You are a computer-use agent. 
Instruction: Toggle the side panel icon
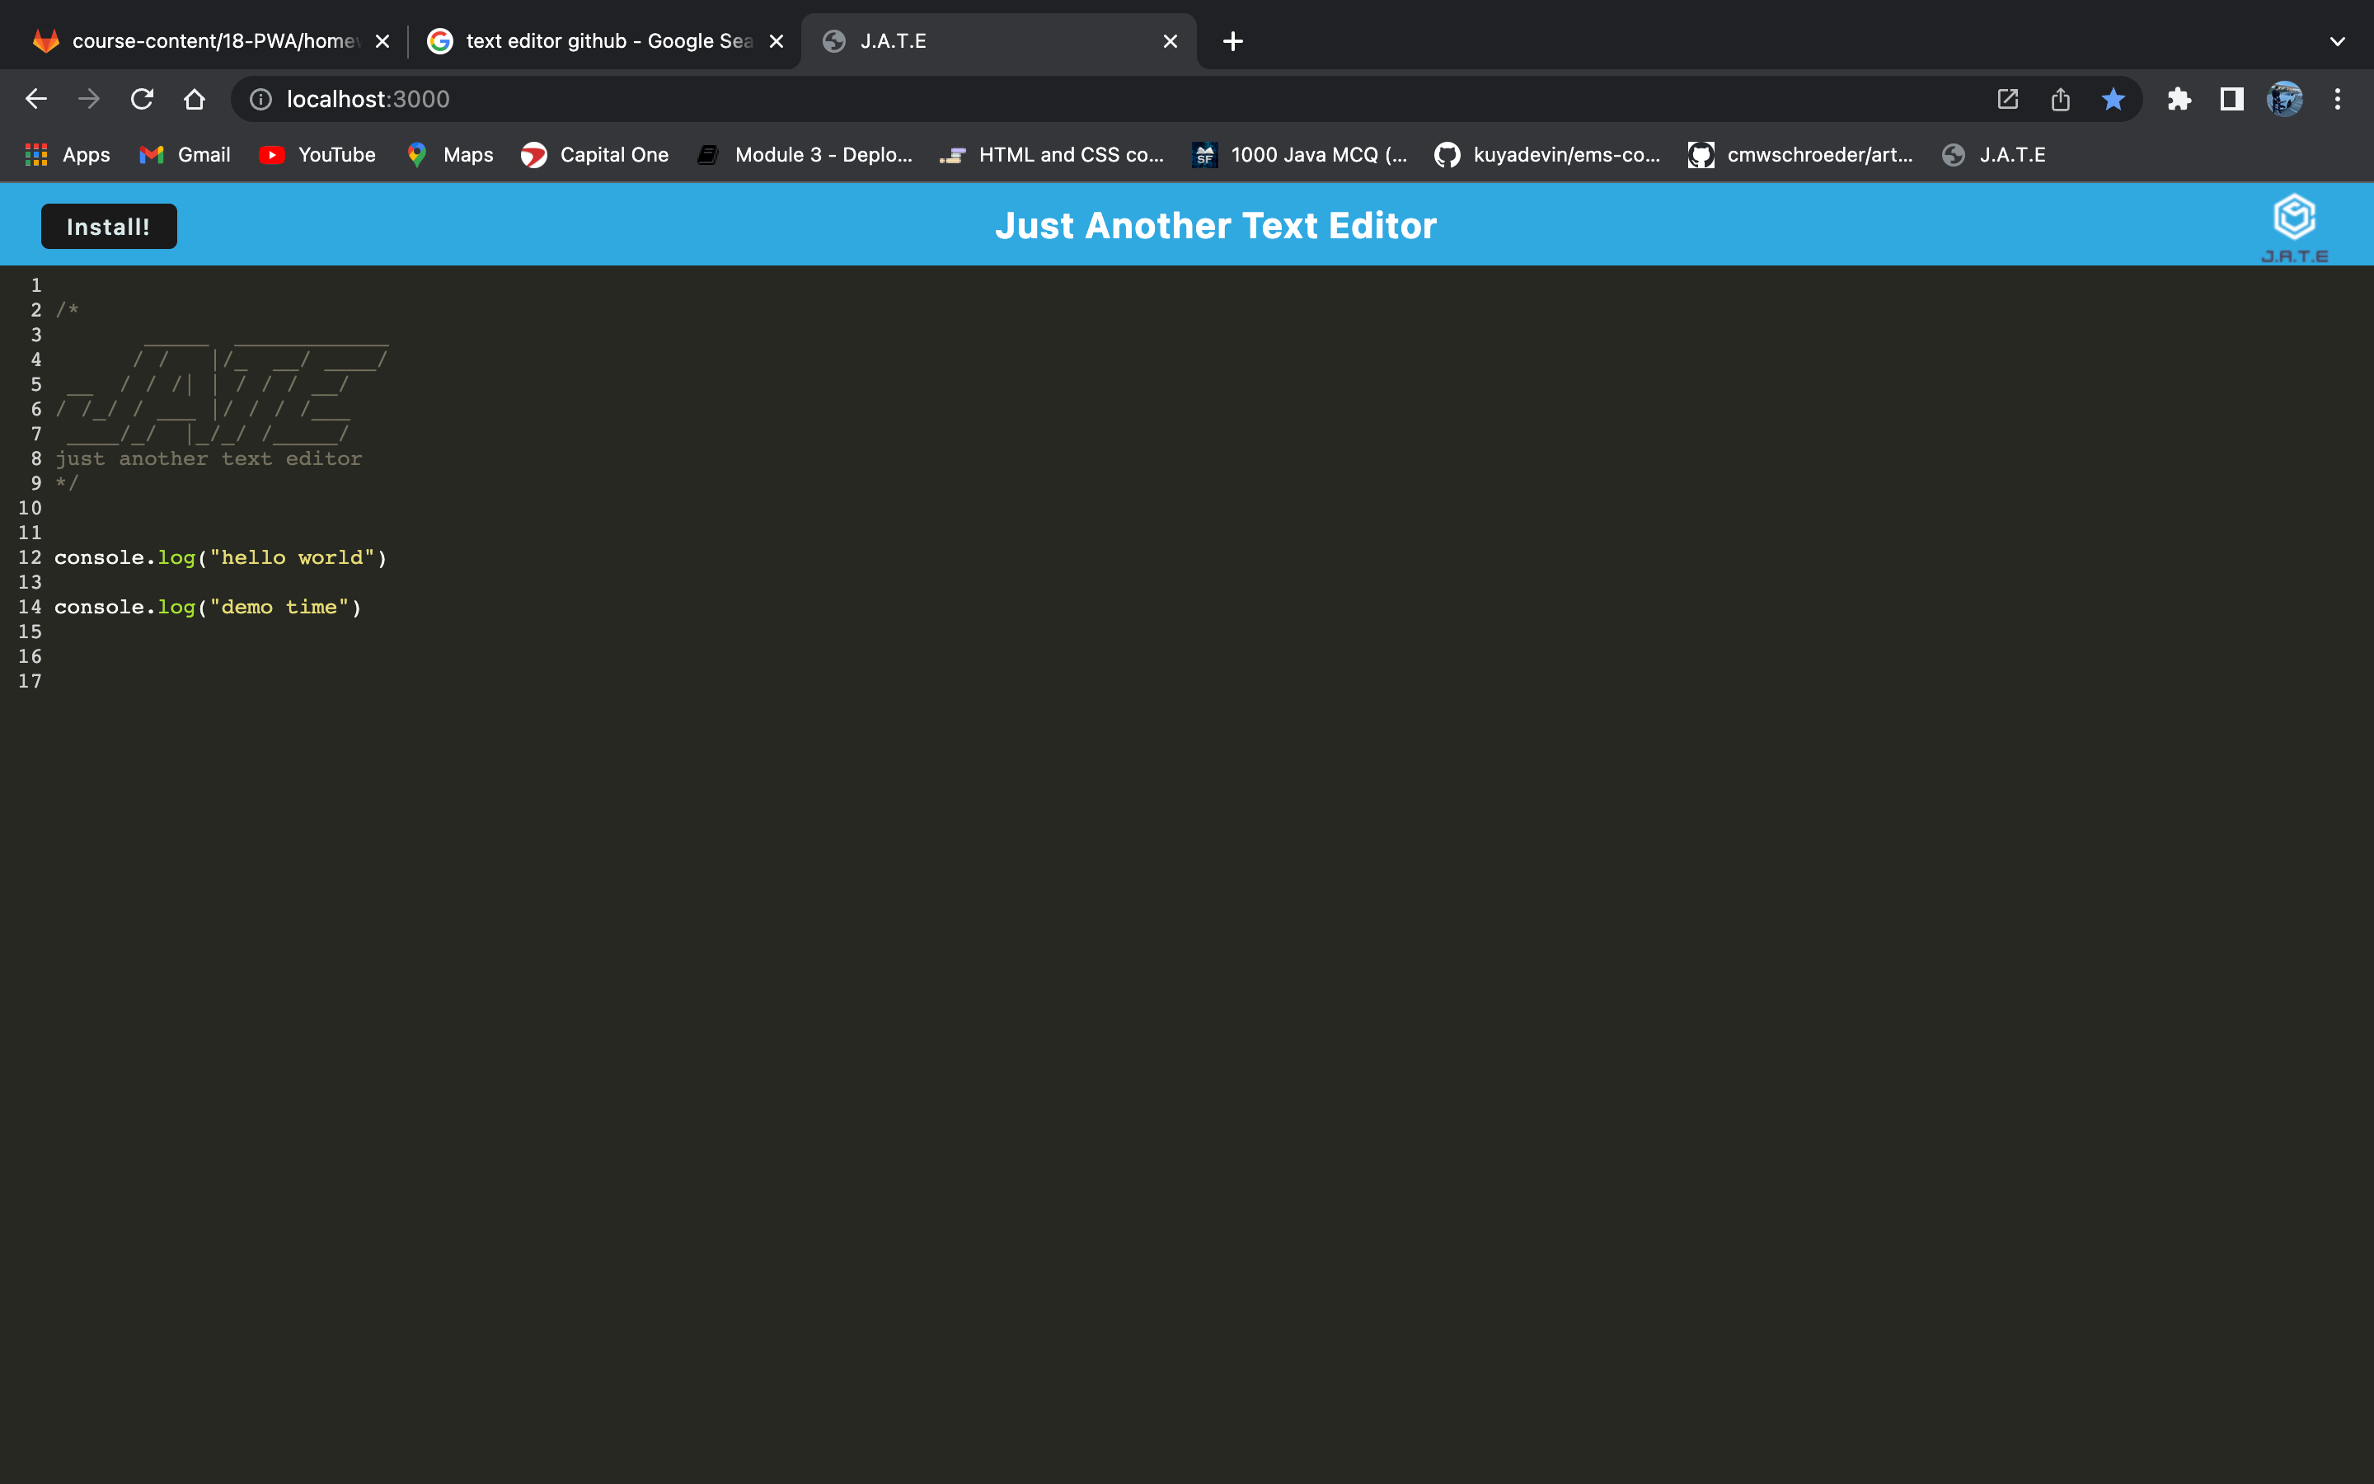2230,98
